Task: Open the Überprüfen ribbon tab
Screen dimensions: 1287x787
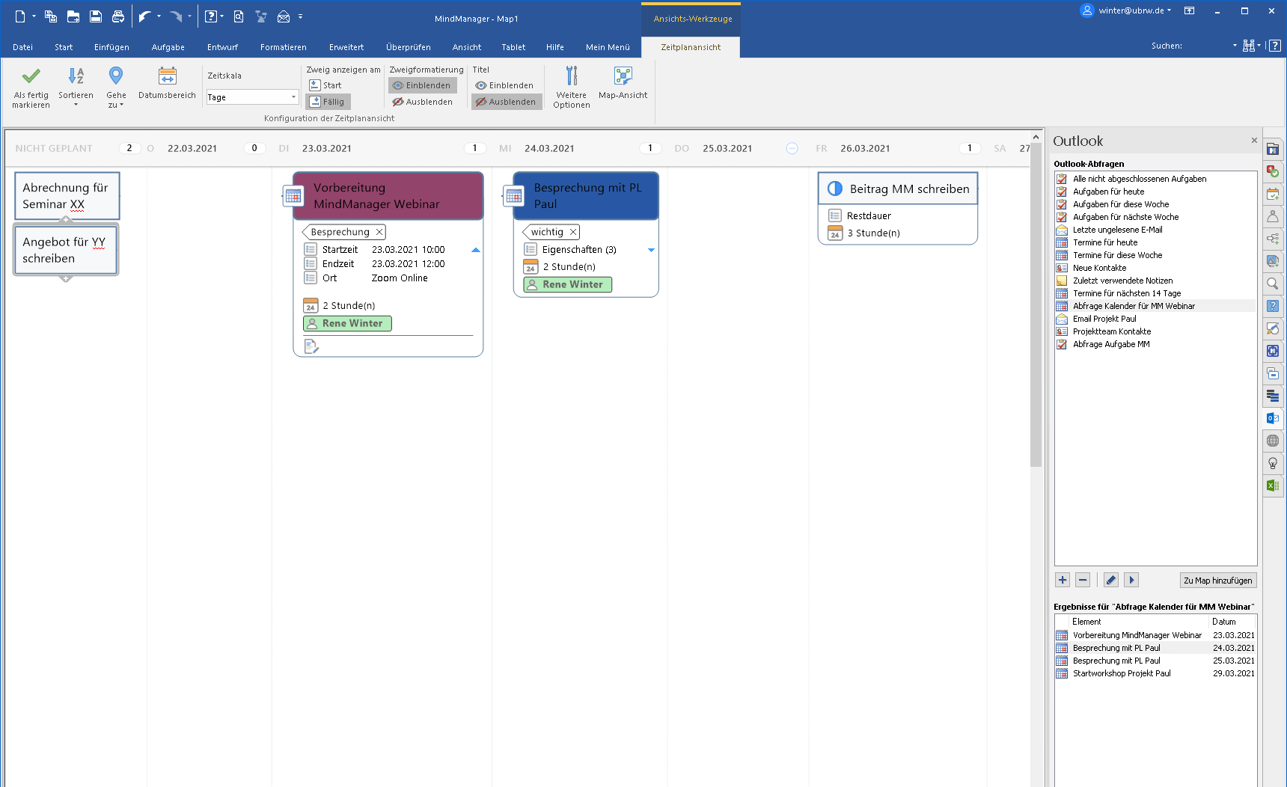Action: tap(409, 47)
